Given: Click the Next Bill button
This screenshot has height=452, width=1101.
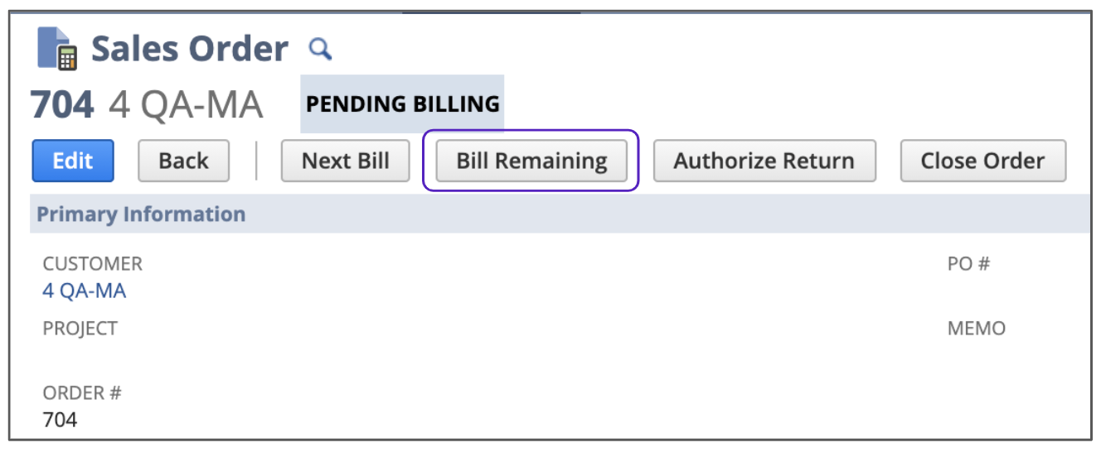Looking at the screenshot, I should (345, 161).
